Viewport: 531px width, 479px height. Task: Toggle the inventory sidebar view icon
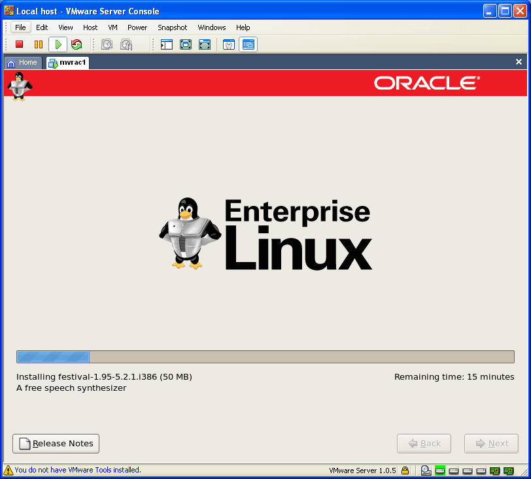[x=167, y=44]
